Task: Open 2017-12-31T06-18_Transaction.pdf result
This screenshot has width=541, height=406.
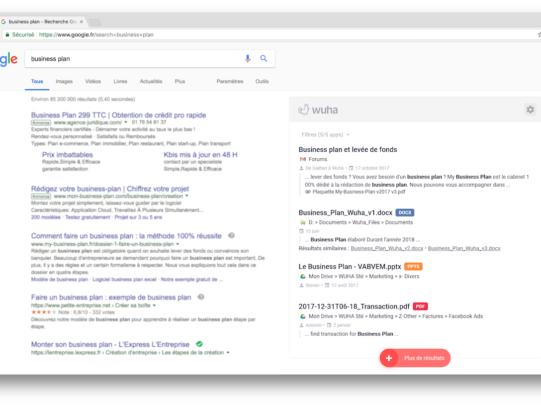Action: pos(354,306)
